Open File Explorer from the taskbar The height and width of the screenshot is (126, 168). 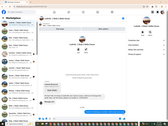[42, 124]
